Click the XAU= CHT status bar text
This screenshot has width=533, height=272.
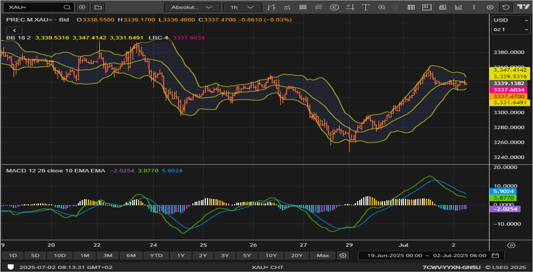pyautogui.click(x=268, y=267)
